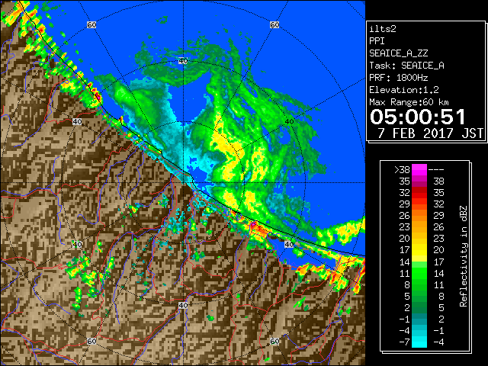
Task: Click the '>38' label in the legend
Action: 402,169
